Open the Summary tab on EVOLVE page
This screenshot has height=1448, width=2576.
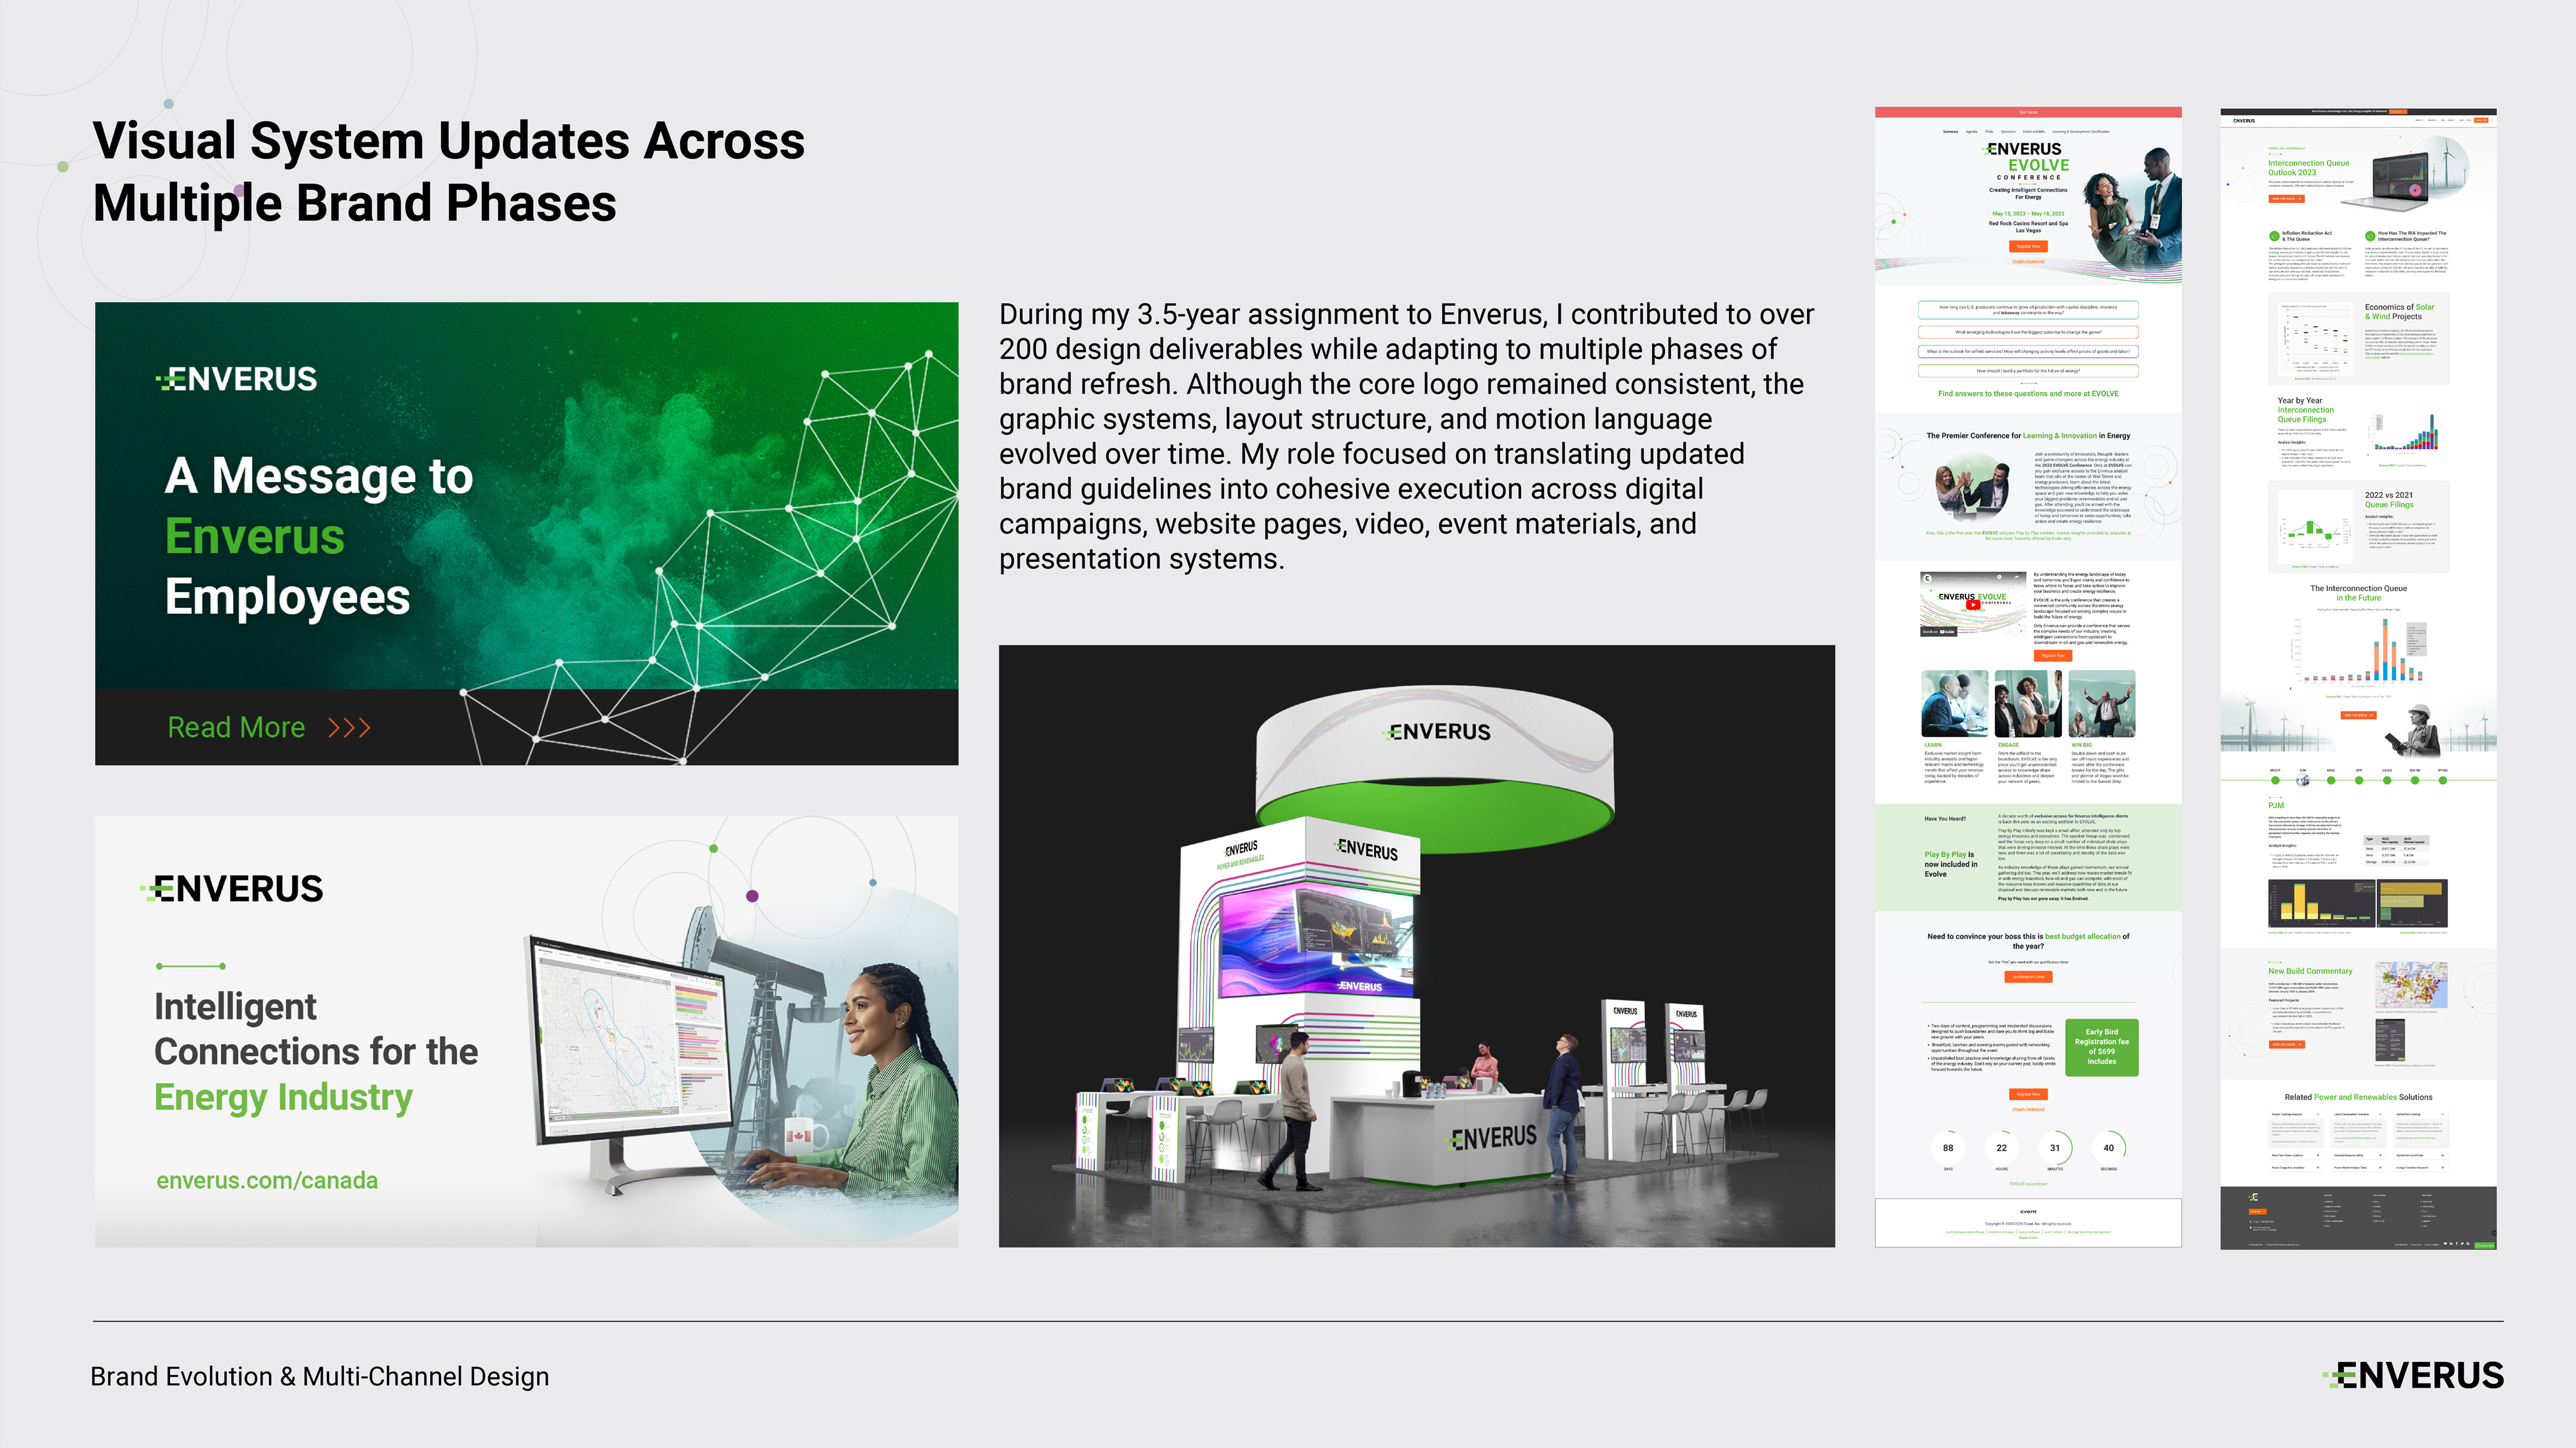(x=1950, y=132)
